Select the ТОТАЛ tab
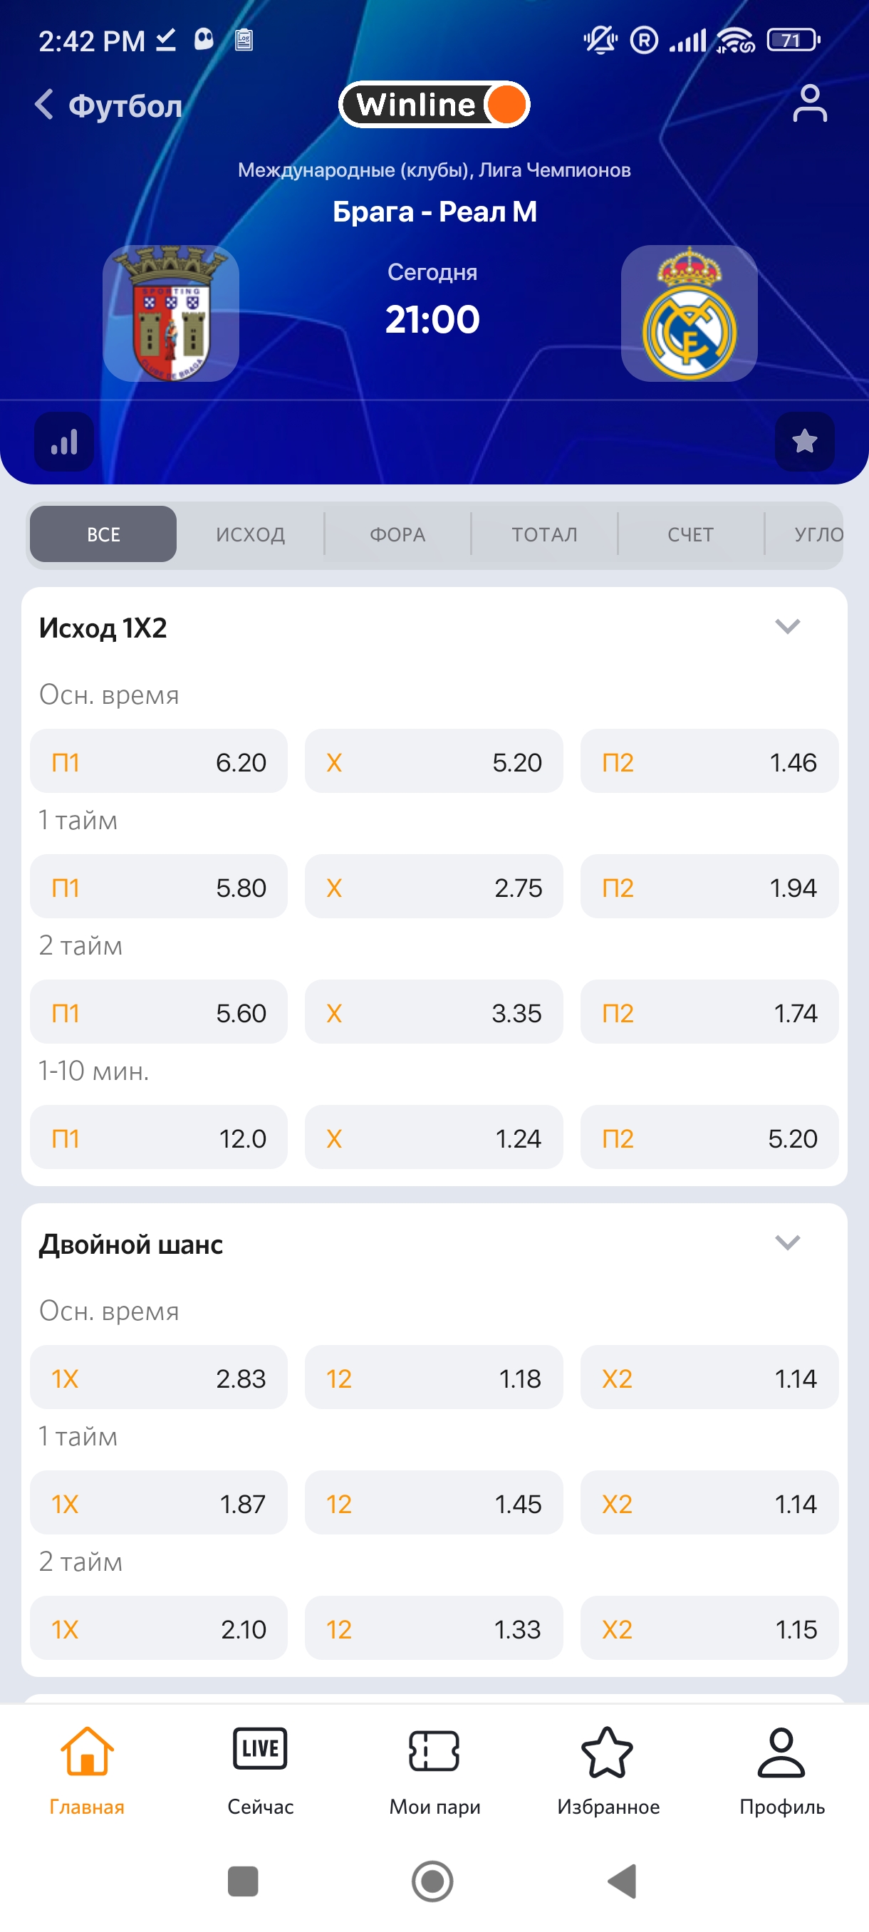The height and width of the screenshot is (1932, 869). 544,534
